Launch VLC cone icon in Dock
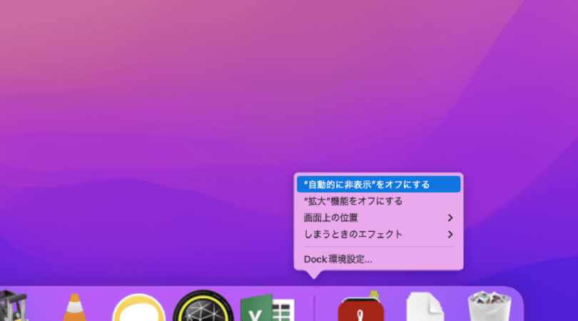The width and height of the screenshot is (578, 321). [x=75, y=307]
